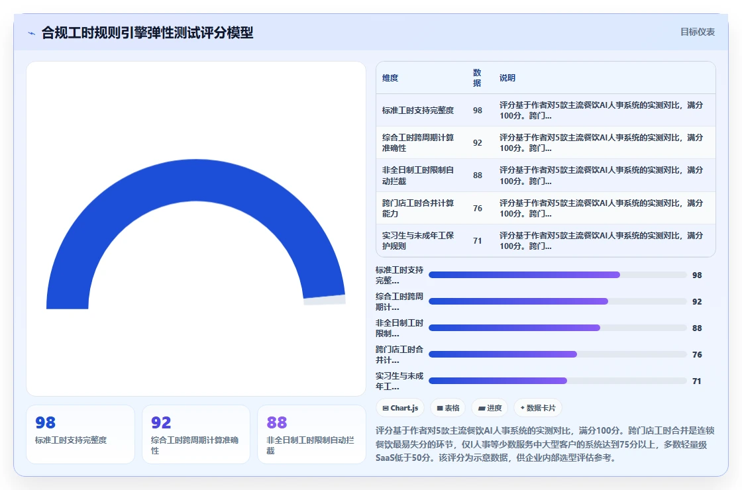Image resolution: width=742 pixels, height=490 pixels.
Task: Click the Chart.js chip
Action: click(x=400, y=408)
